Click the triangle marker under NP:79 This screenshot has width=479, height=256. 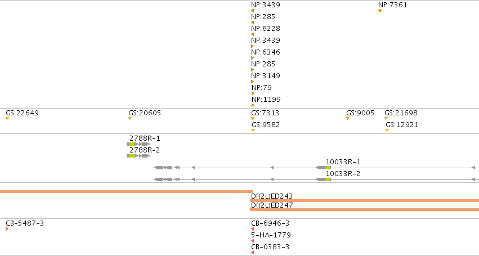[253, 93]
